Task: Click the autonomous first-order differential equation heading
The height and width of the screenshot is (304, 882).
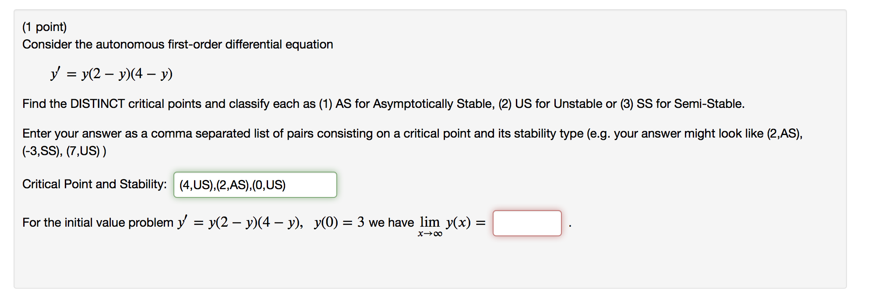Action: click(x=178, y=44)
